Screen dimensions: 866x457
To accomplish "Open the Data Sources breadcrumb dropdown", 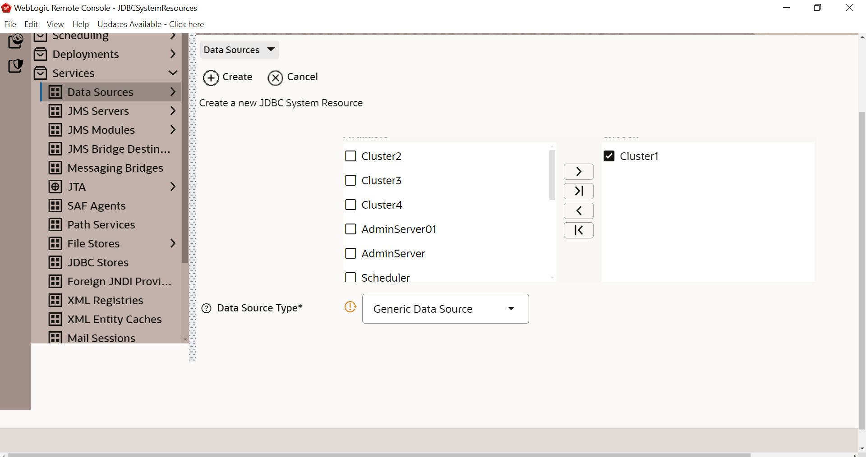I will [240, 50].
